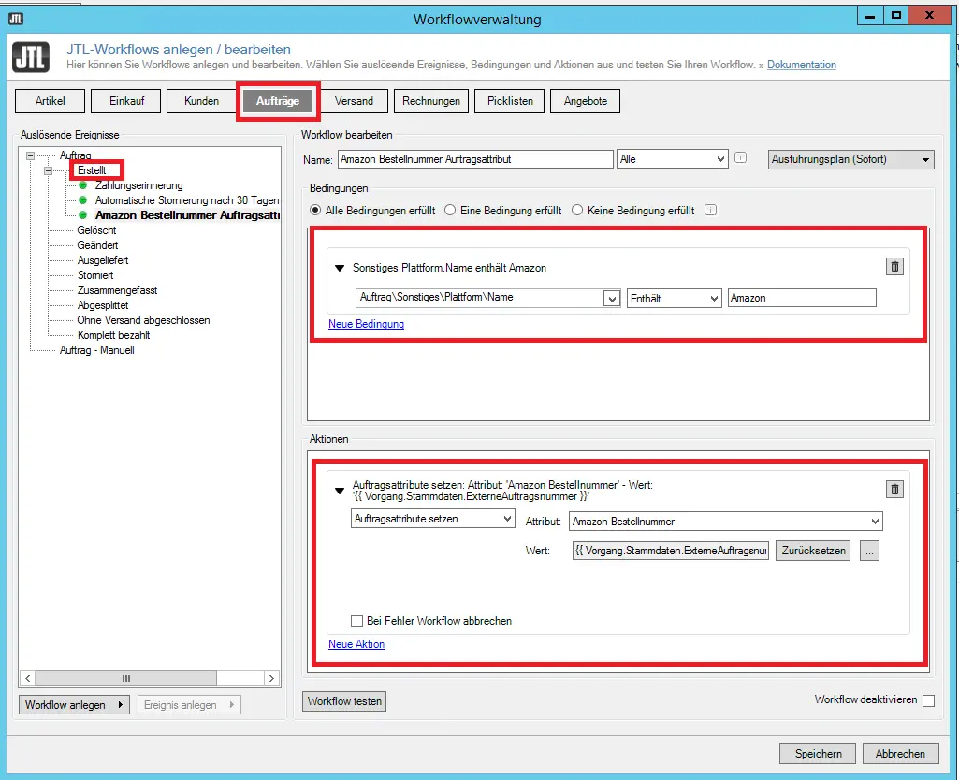Switch to the Angebote tab
959x780 pixels.
tap(586, 101)
